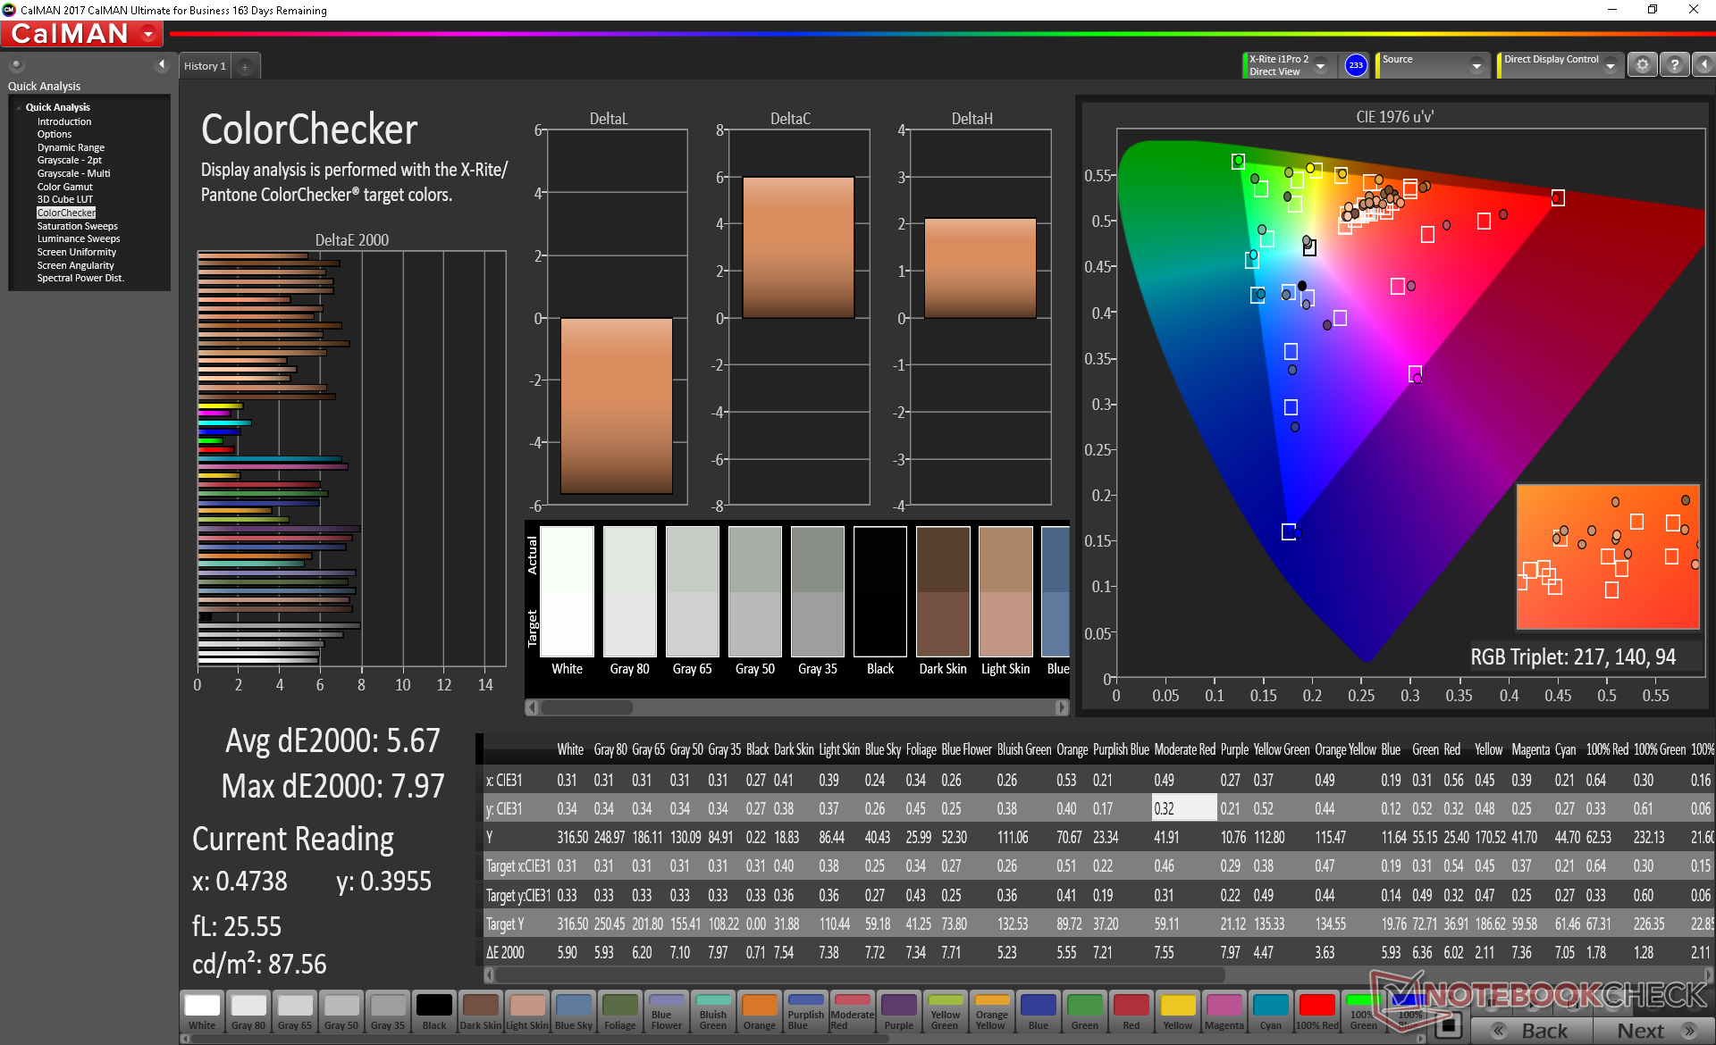This screenshot has height=1045, width=1716.
Task: Select Saturation Sweeps in the workflow list
Action: coord(77,226)
